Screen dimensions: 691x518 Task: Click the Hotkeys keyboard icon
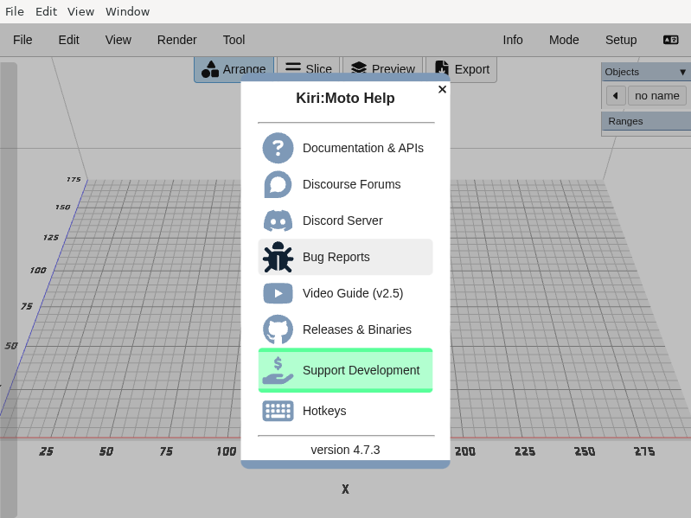(x=278, y=411)
